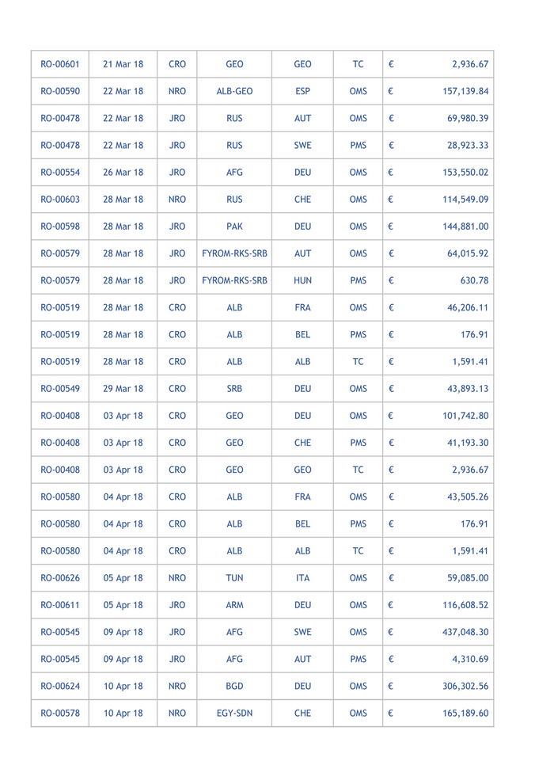Viewport: 554px width, 784px height.
Task: Click the date 26 Mar 18
Action: (123, 172)
